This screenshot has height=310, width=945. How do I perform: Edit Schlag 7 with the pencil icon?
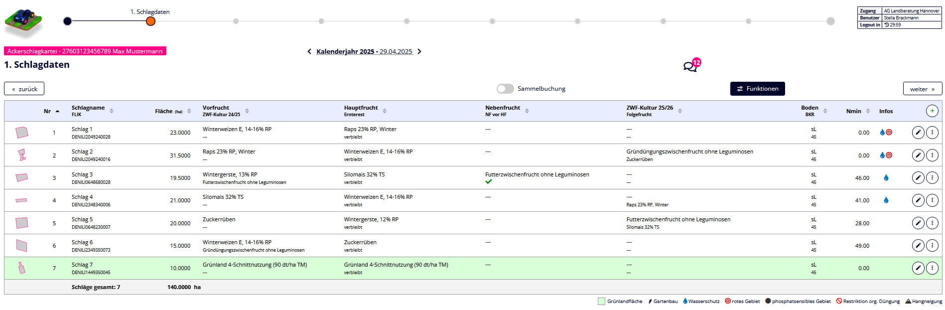pos(918,268)
